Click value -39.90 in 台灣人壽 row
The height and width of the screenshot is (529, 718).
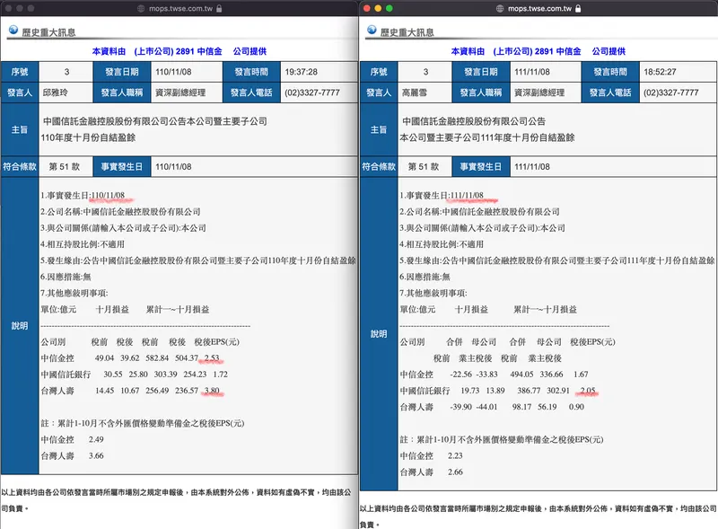(x=460, y=407)
